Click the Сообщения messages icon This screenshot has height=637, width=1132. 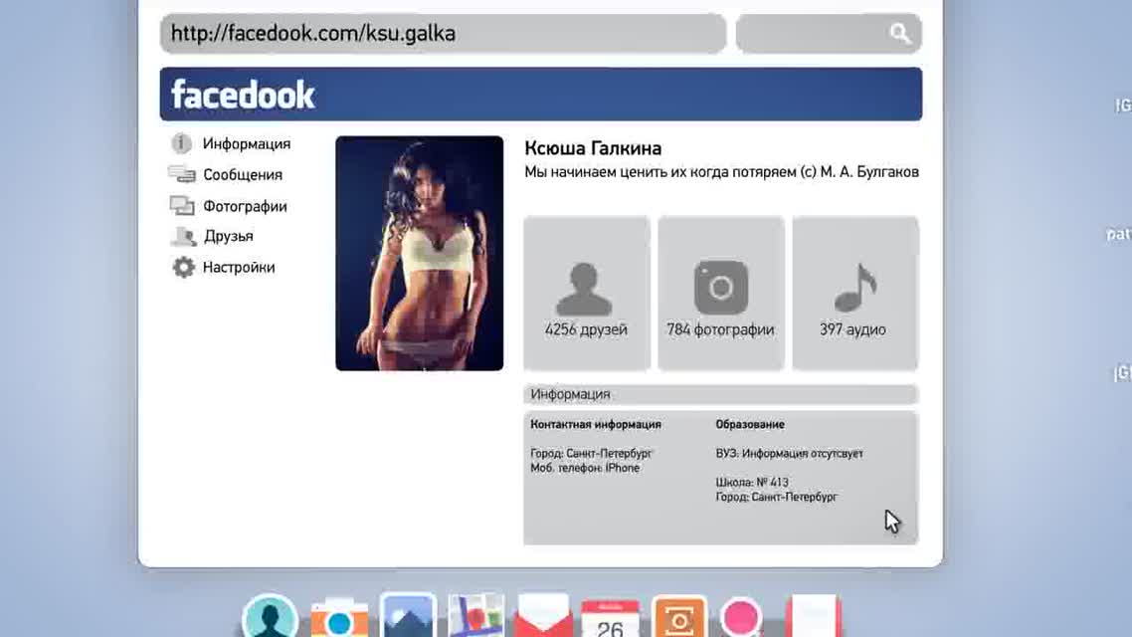click(182, 174)
